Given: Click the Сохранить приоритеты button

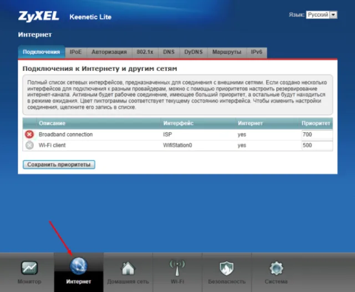Looking at the screenshot, I should pyautogui.click(x=59, y=165).
